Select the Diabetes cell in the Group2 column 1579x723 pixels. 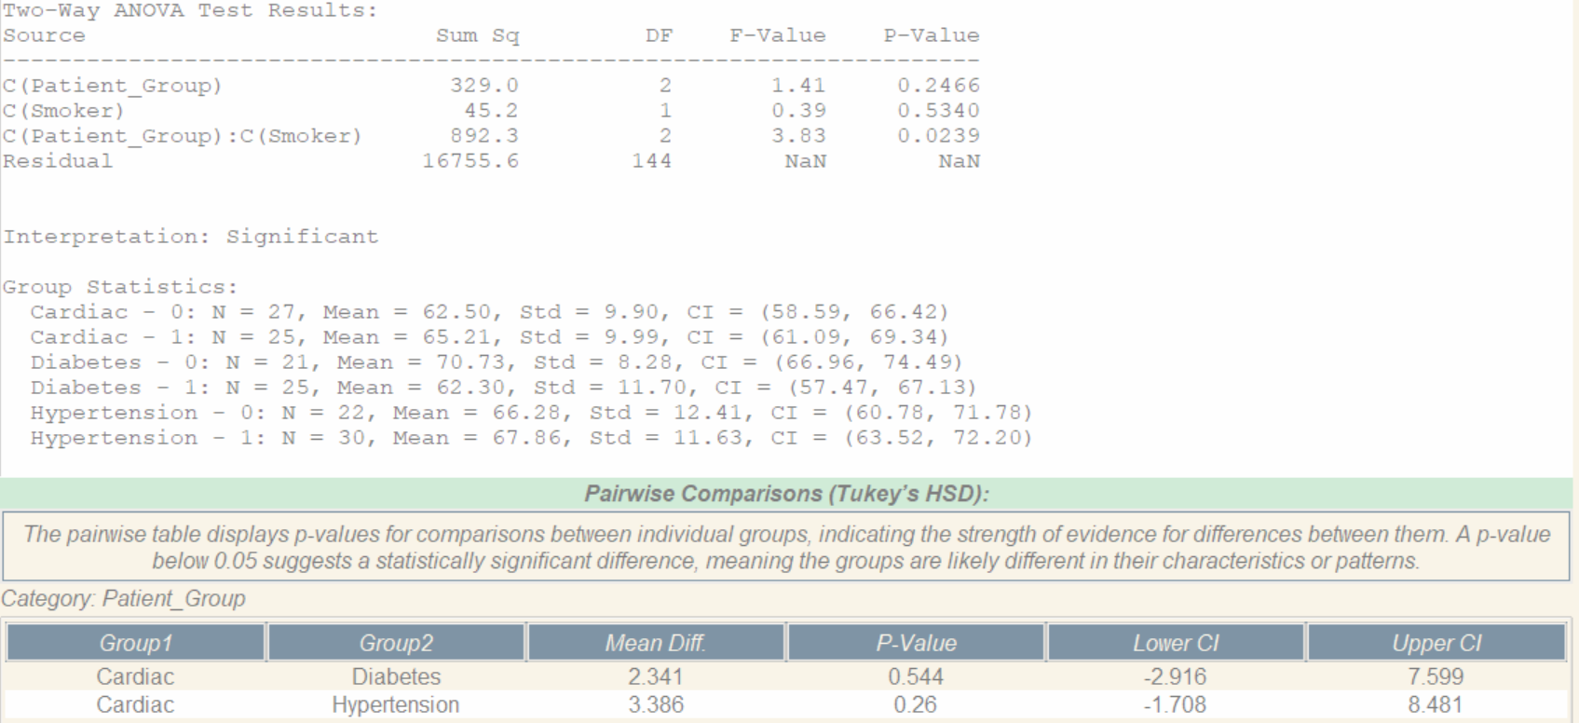pos(396,676)
